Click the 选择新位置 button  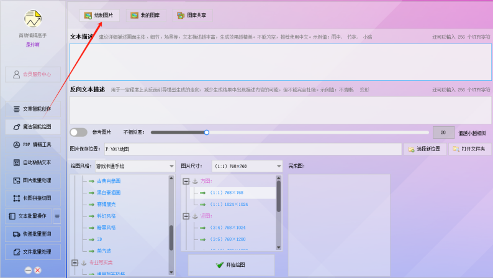click(x=425, y=149)
